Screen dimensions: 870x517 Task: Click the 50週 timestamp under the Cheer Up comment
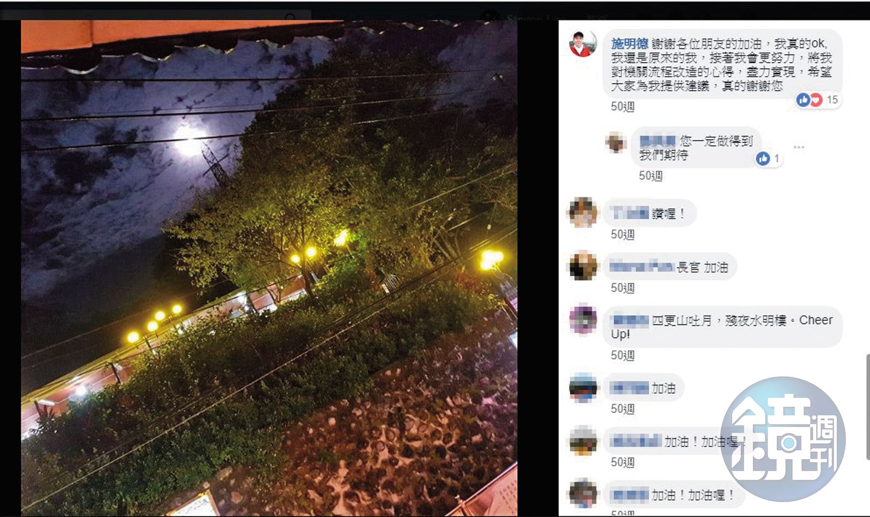click(x=622, y=355)
